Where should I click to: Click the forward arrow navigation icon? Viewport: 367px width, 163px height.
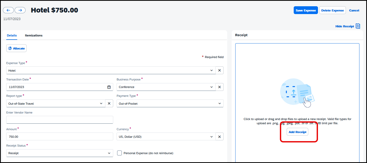tap(20, 10)
